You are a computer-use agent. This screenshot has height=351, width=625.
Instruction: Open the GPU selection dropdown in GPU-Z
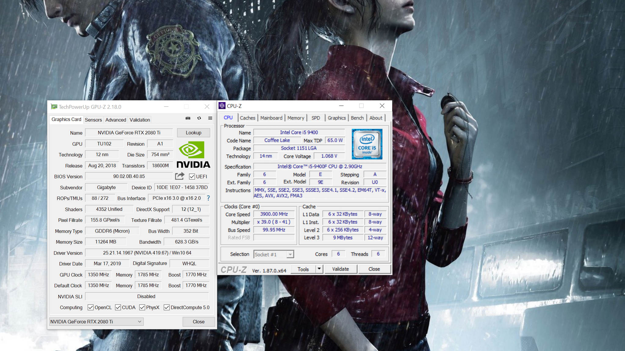[x=96, y=321]
